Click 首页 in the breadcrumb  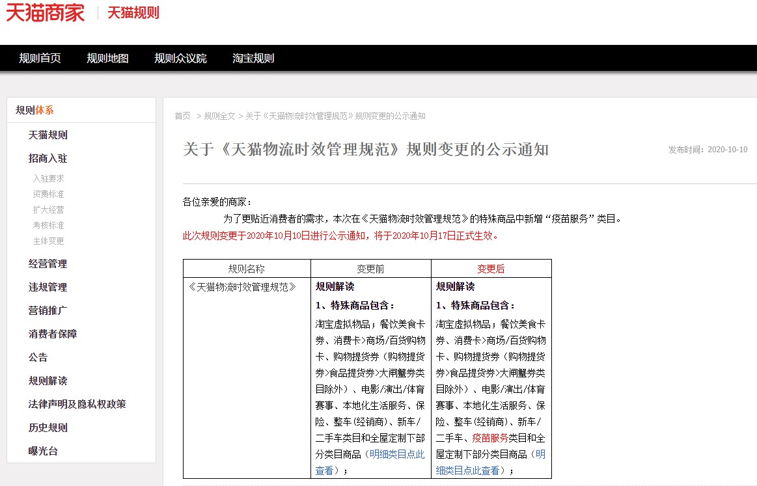pyautogui.click(x=182, y=116)
